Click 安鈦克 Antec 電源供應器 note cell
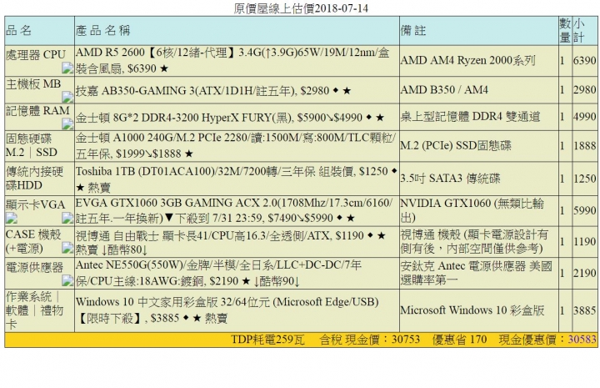The height and width of the screenshot is (388, 600). tap(478, 273)
